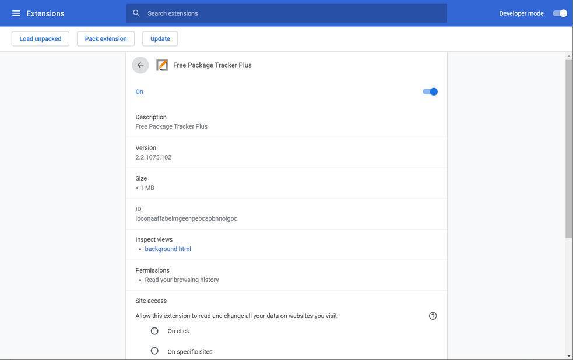Open the background.html inspect view link
573x360 pixels.
coord(168,249)
